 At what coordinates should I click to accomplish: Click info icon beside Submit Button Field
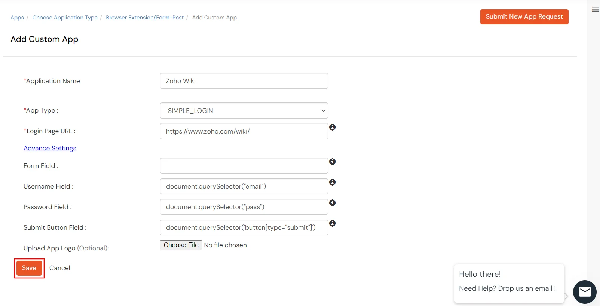tap(332, 223)
